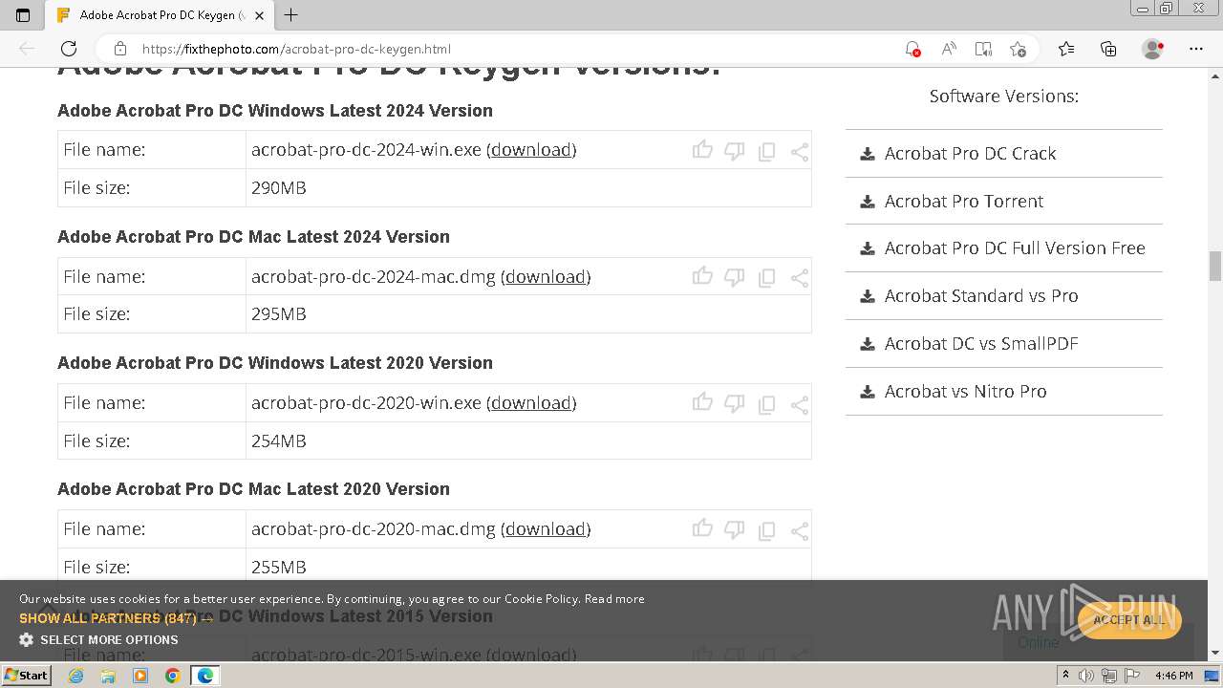Like the acrobat-pro-dc-2024-mac.dmg row
Screen dimensions: 1223x688
(702, 277)
